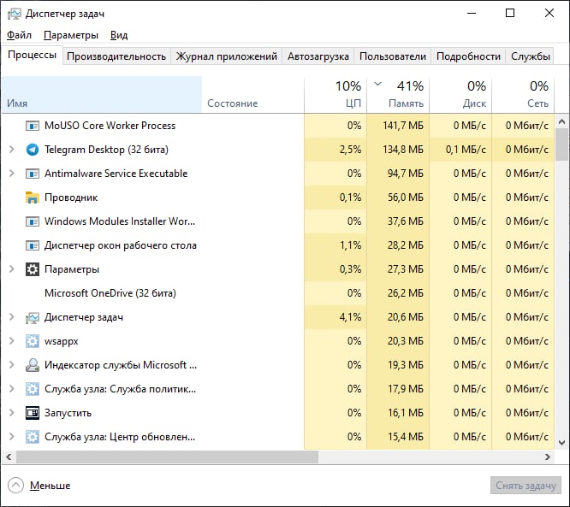Viewport: 570px width, 507px height.
Task: Switch to the Журнал приложений tab
Action: pyautogui.click(x=227, y=56)
